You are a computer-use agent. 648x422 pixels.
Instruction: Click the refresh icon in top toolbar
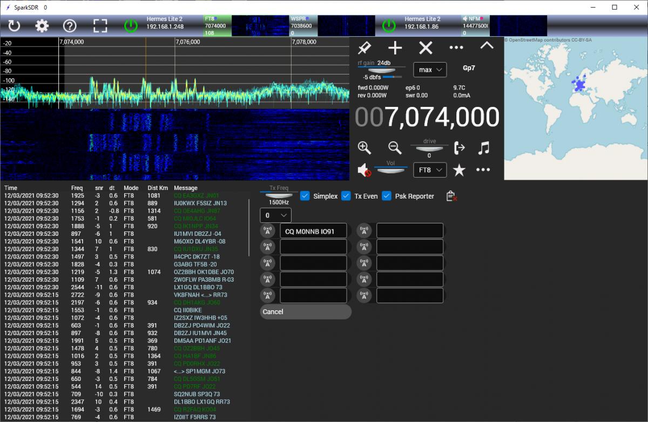14,25
